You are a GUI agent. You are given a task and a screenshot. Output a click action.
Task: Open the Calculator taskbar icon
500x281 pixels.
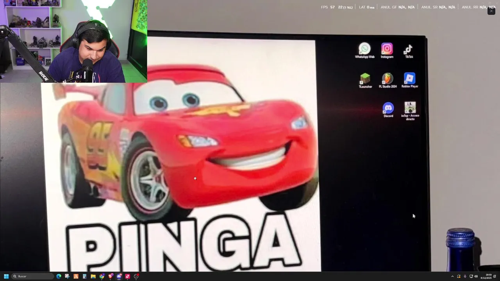[x=84, y=276]
